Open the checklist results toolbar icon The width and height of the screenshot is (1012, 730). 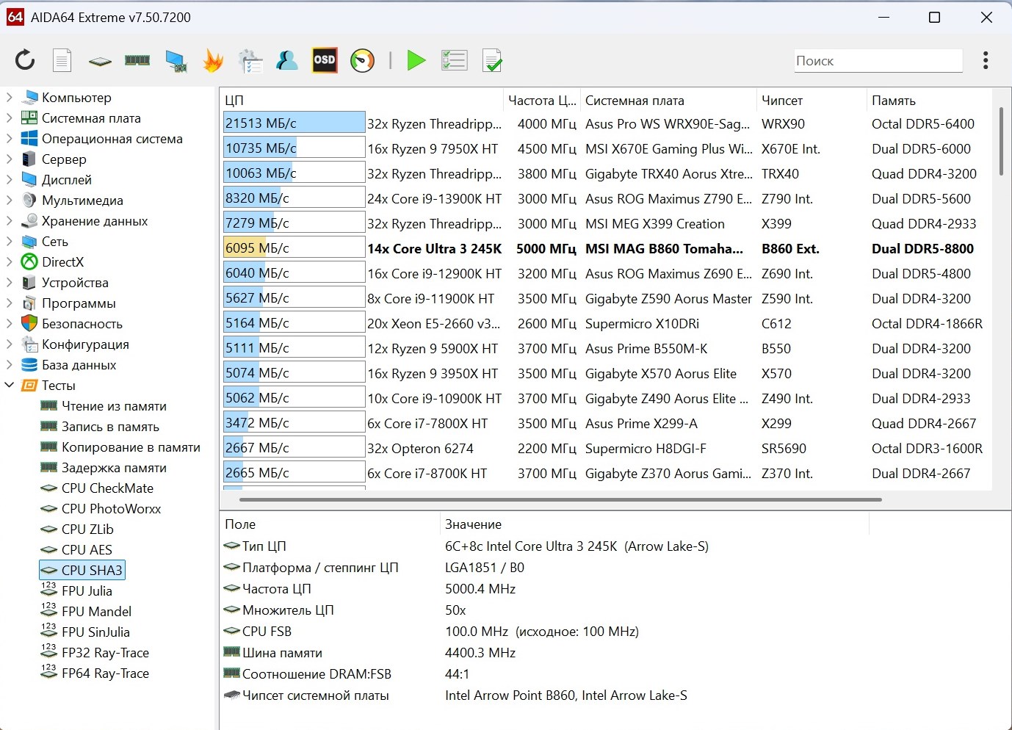click(455, 60)
